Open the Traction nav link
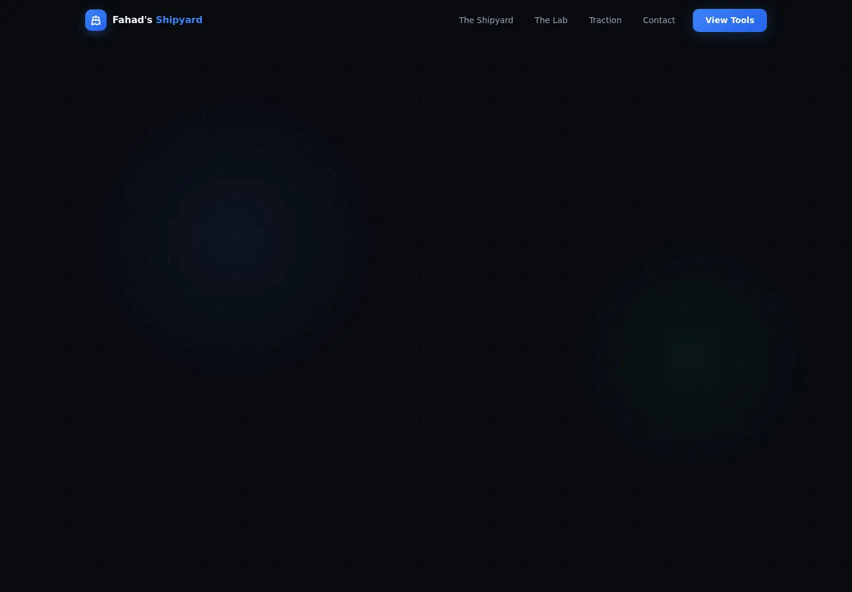The image size is (852, 592). [x=605, y=20]
